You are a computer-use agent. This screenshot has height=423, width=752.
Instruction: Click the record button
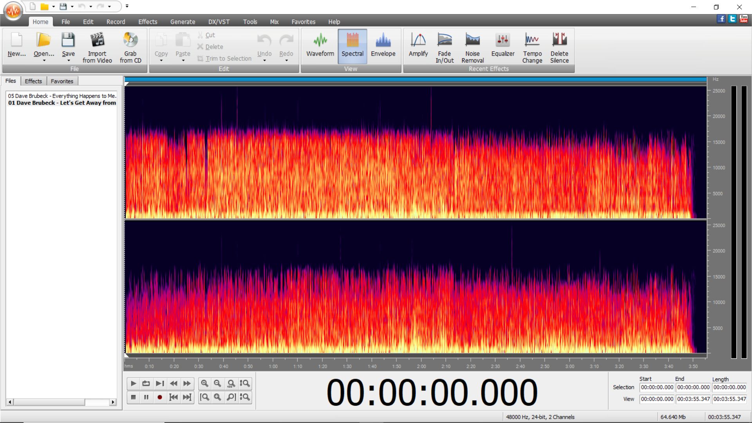(x=159, y=397)
